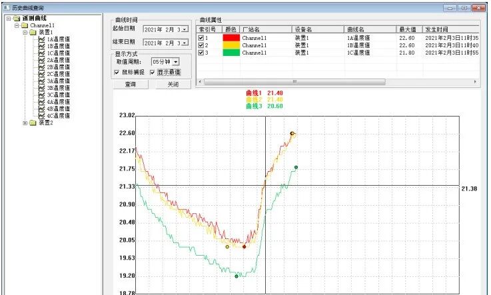Screen dimensions: 491x295
Task: Open the 起始日期 date dropdown
Action: pyautogui.click(x=185, y=29)
